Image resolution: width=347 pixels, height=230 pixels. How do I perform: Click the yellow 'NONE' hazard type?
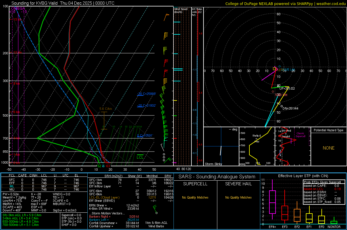pos(329,148)
